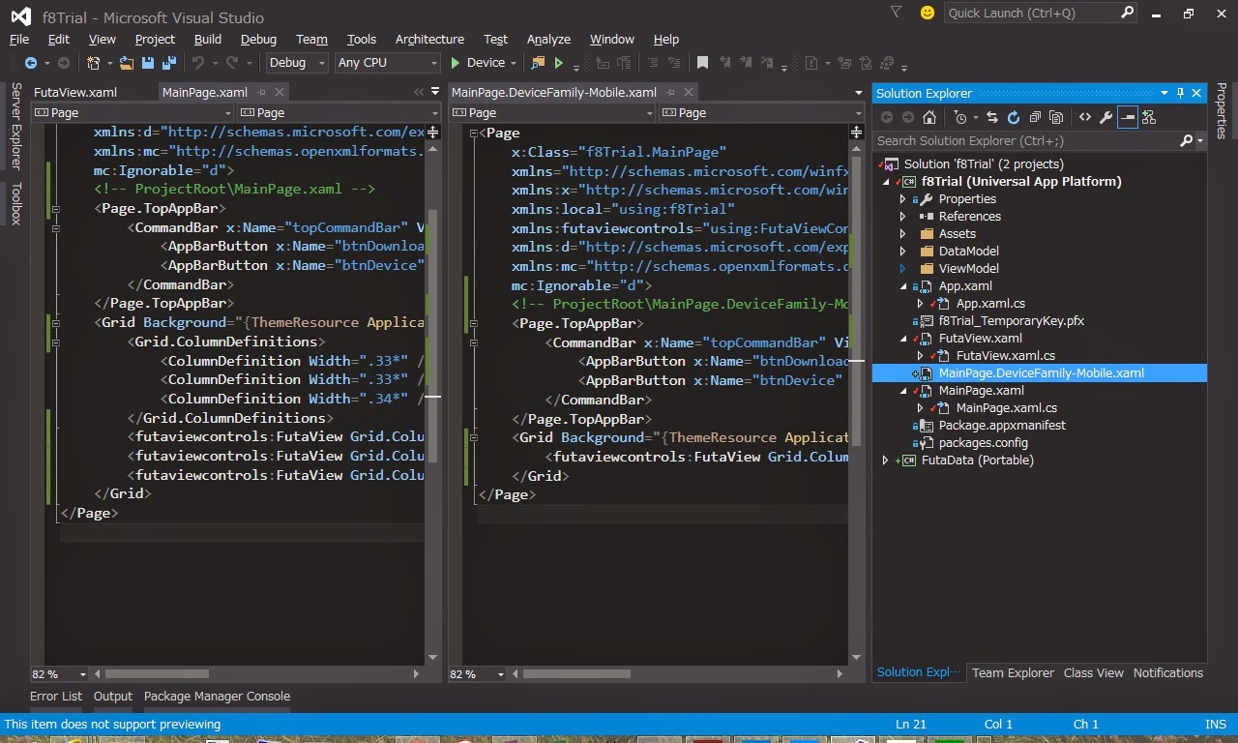Image resolution: width=1238 pixels, height=743 pixels.
Task: Click the right editor horizontal scrollbar thumb
Action: tap(576, 674)
